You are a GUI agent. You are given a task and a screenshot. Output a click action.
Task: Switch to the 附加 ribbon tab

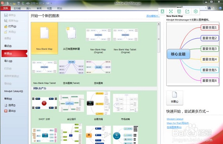pyautogui.click(x=59, y=9)
